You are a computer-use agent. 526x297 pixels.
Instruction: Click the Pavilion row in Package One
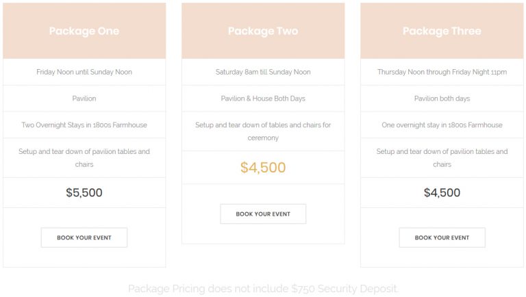coord(84,99)
